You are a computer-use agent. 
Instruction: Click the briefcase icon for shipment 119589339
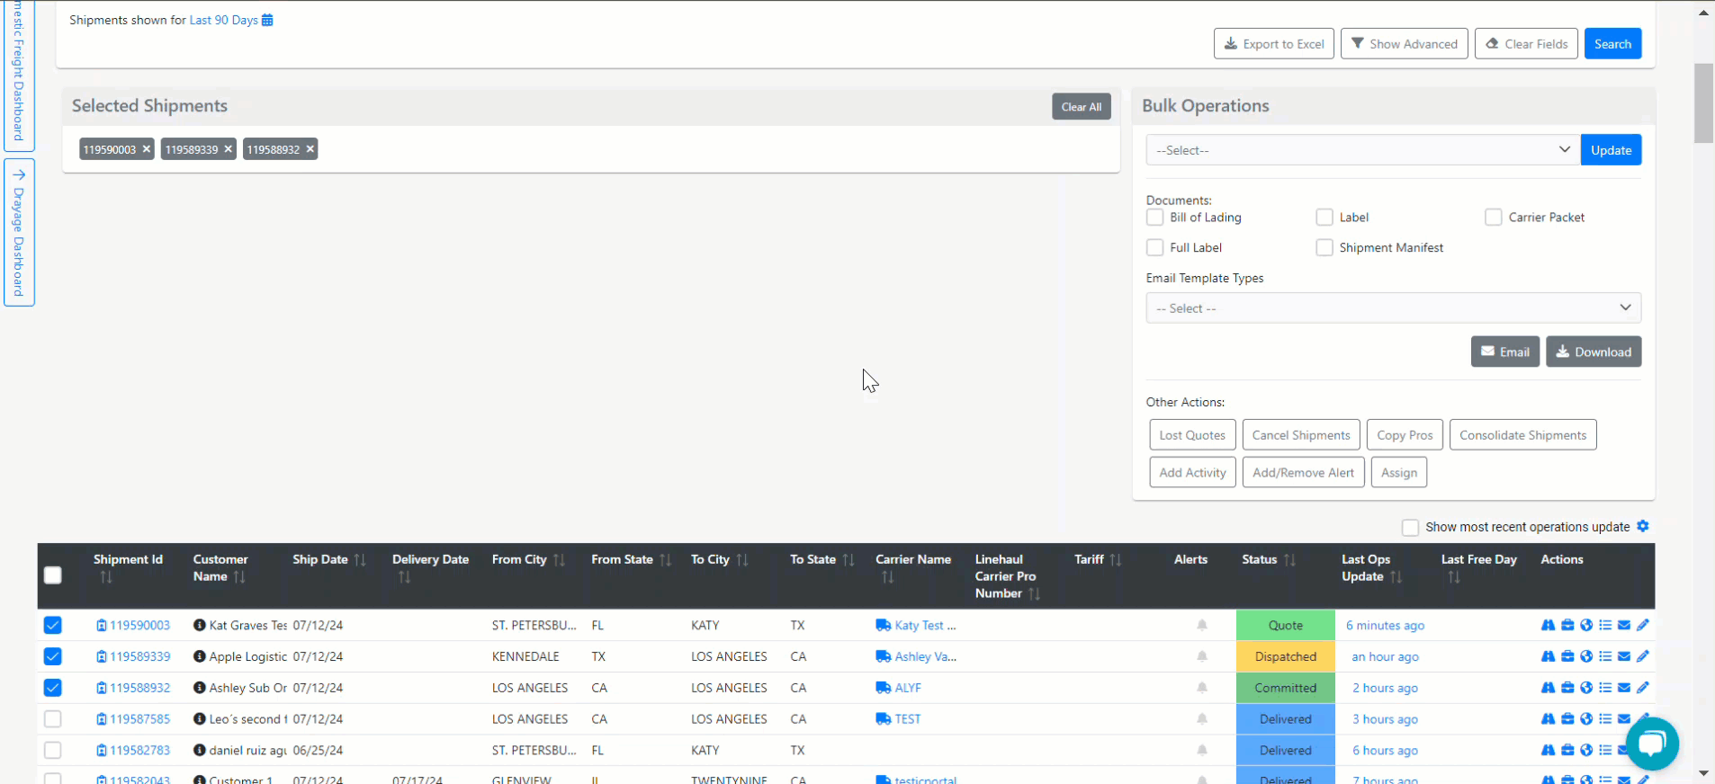tap(1567, 656)
